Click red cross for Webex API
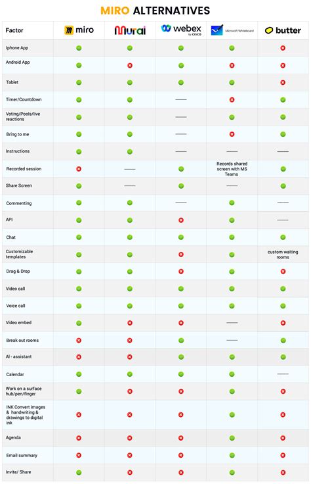The image size is (311, 484). (x=181, y=220)
